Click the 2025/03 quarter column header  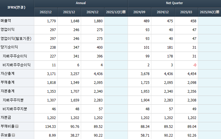click(186, 12)
